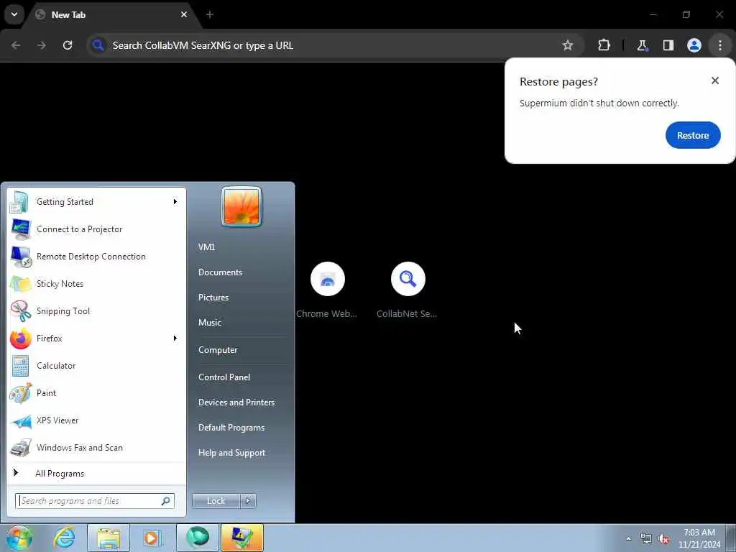Click the Search programs and files box

tap(94, 501)
